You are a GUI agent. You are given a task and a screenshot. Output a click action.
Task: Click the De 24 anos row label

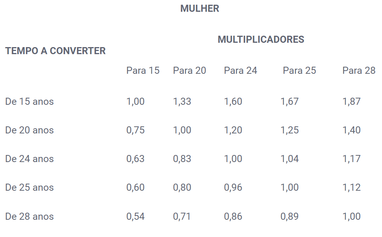29,159
